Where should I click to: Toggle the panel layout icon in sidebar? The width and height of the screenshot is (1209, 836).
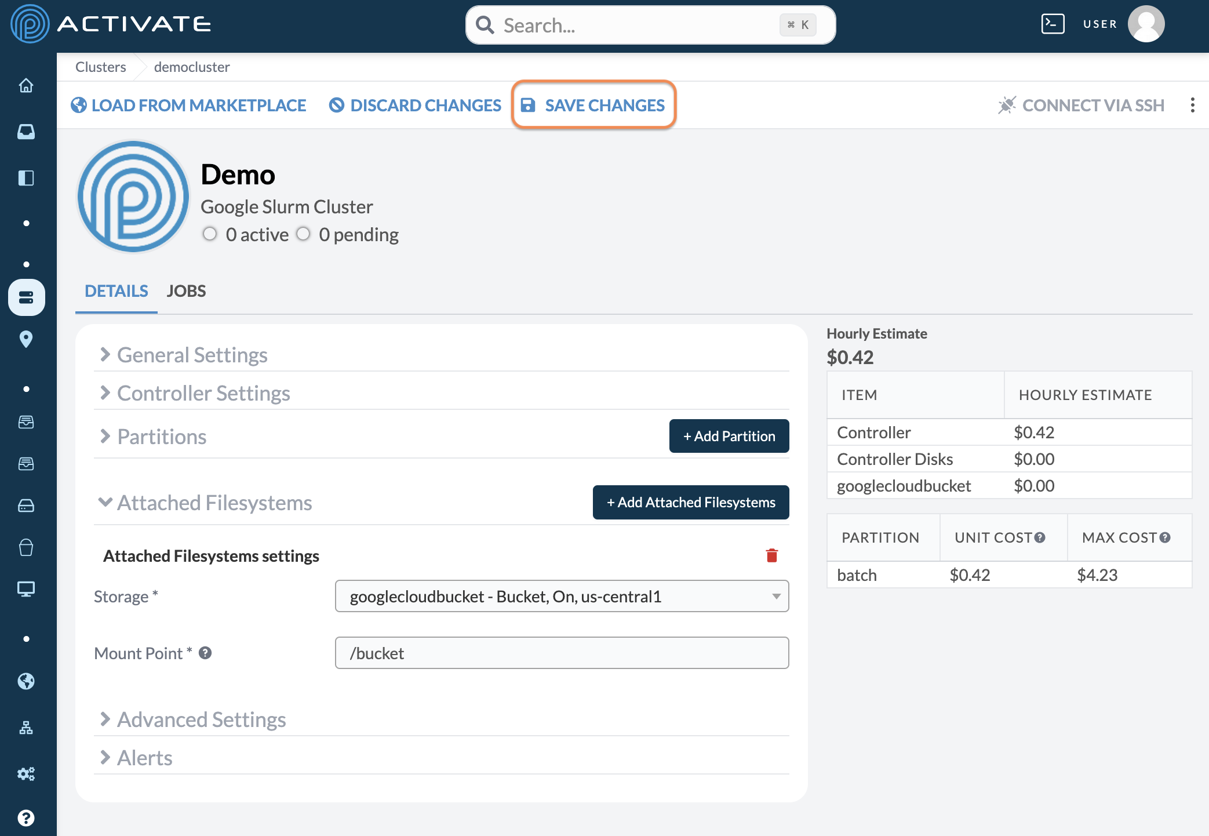(x=26, y=177)
